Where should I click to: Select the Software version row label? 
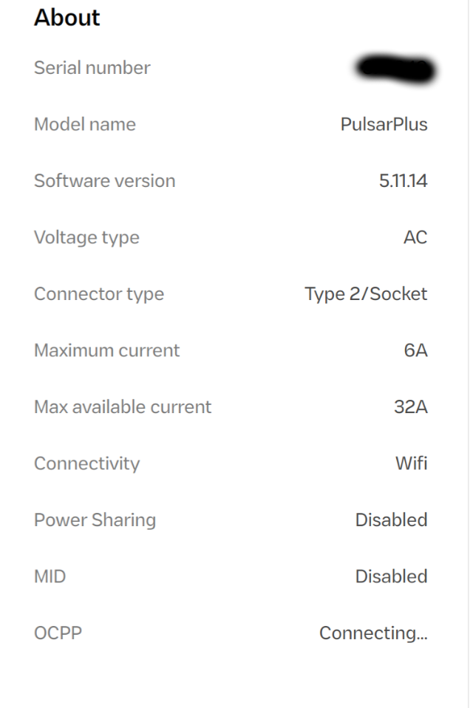point(103,180)
